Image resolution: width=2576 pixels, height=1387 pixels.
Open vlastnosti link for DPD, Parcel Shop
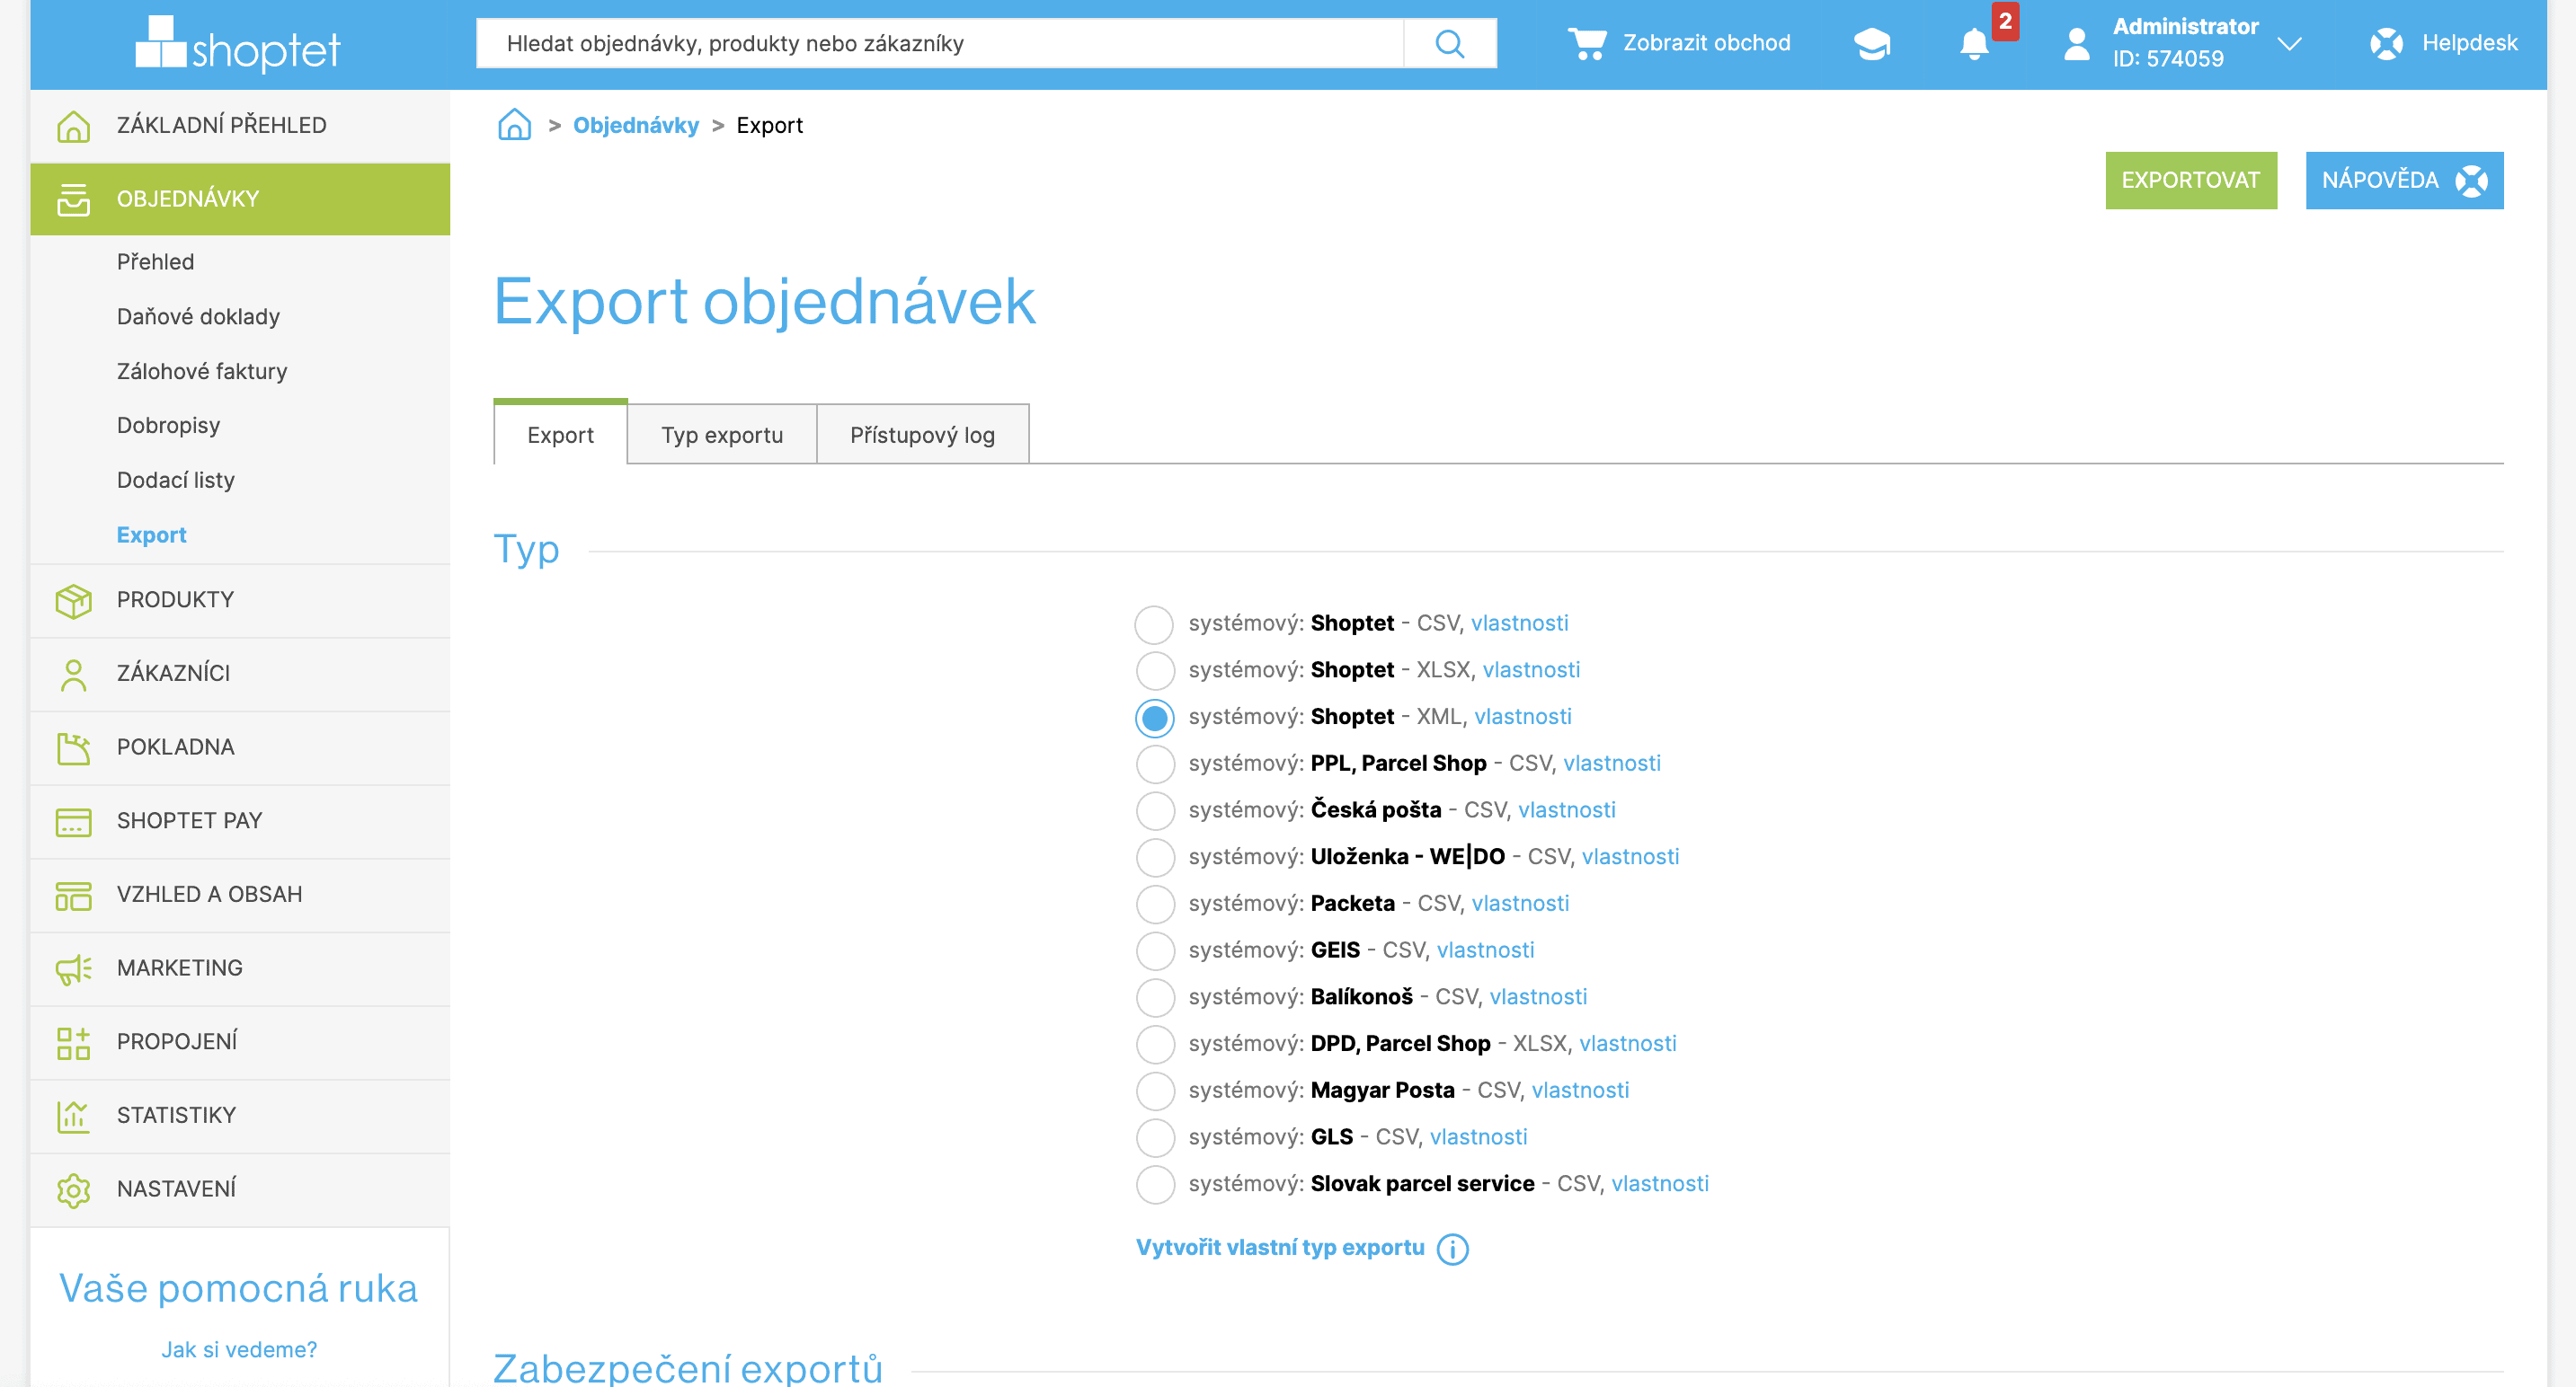pos(1627,1044)
